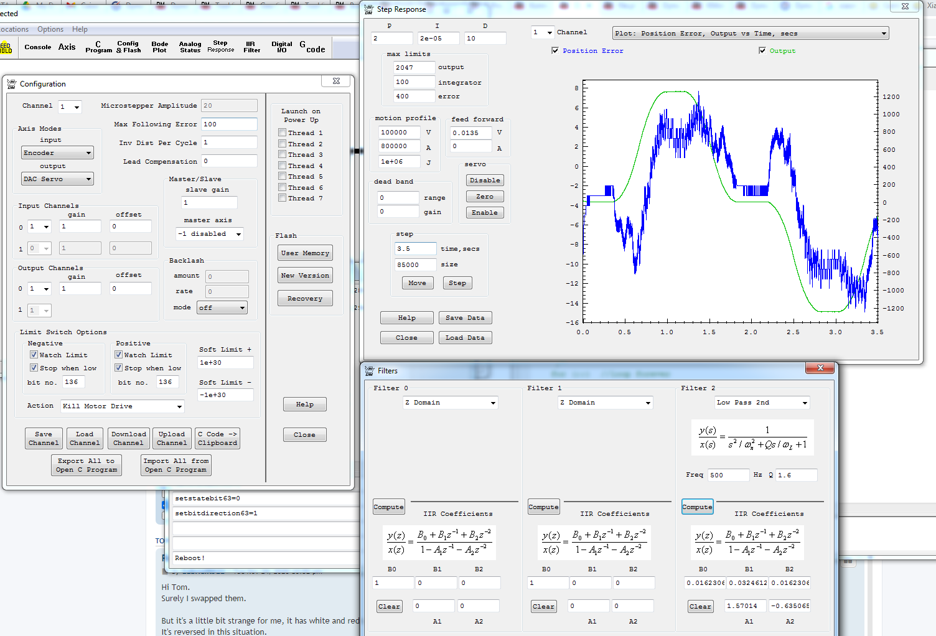
Task: Expand the Plot type dropdown
Action: pos(750,34)
